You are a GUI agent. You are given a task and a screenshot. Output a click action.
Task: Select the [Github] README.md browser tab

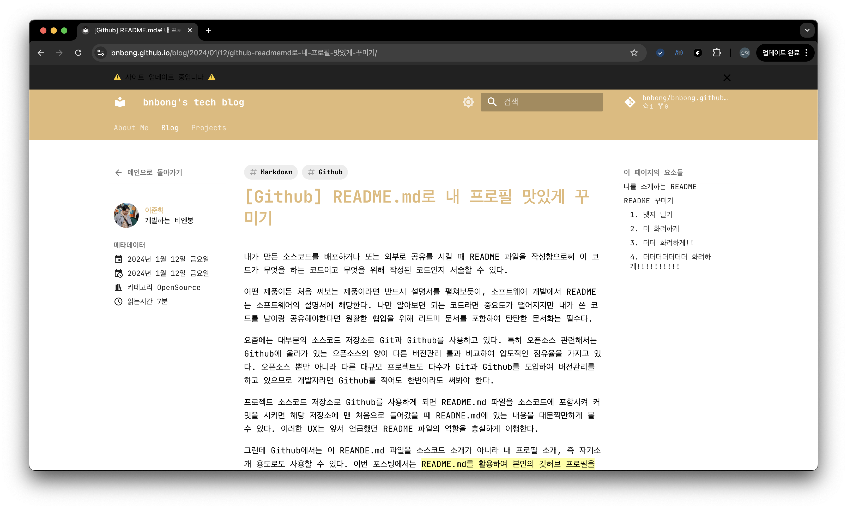pos(138,31)
